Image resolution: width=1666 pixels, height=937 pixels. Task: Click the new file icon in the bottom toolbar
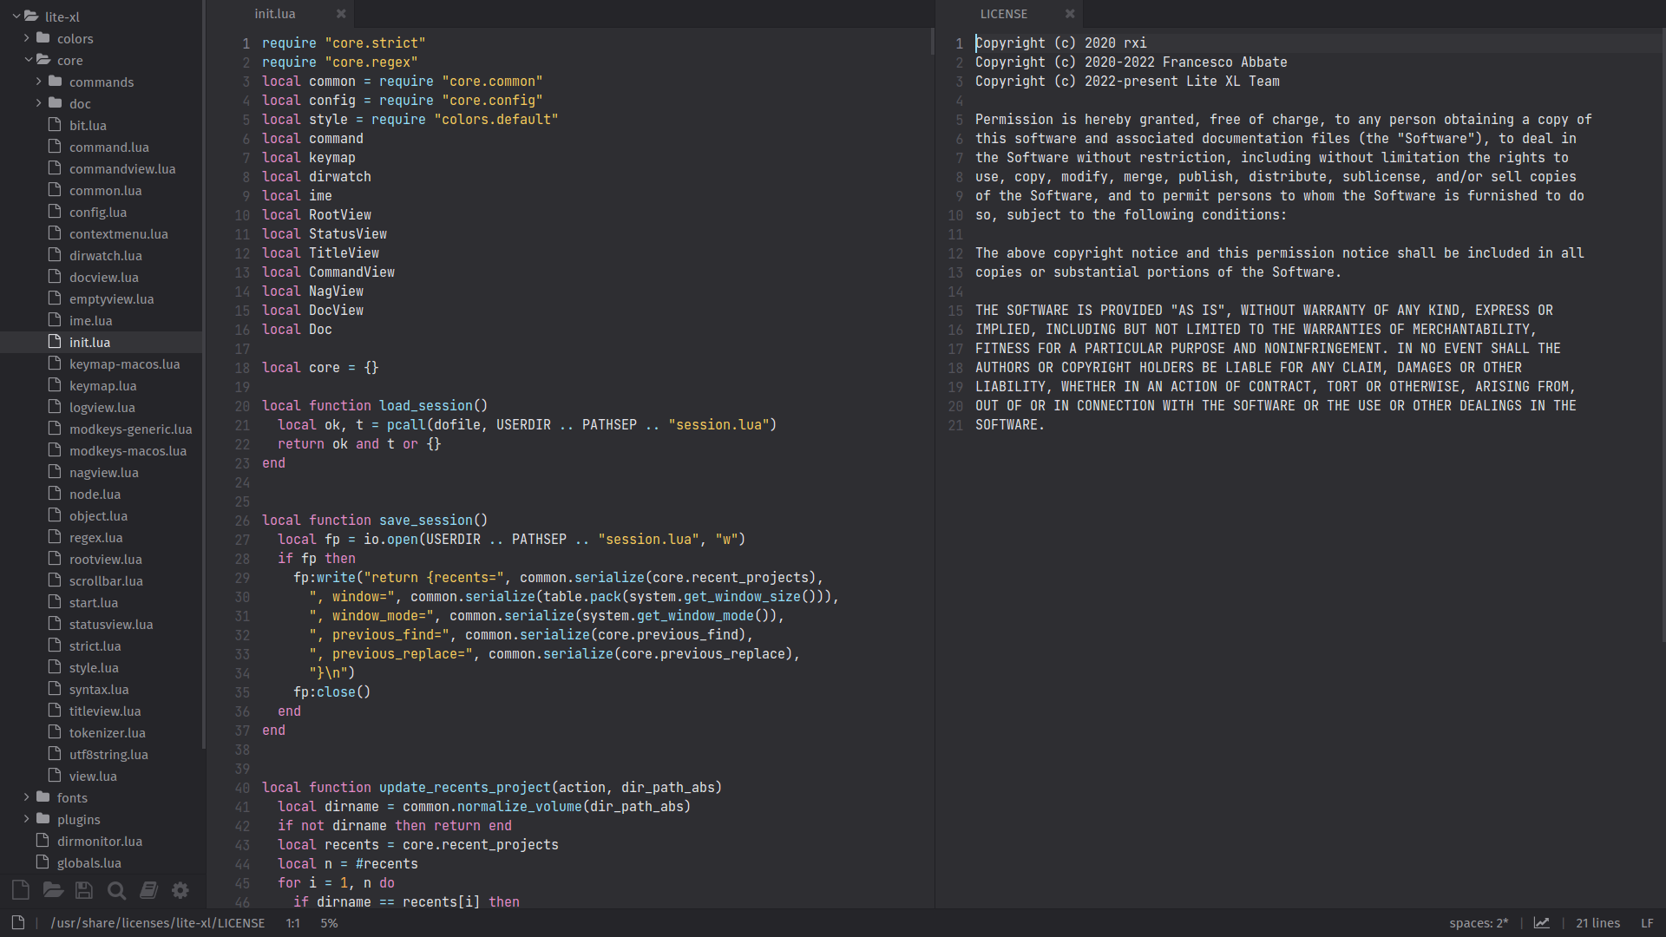coord(21,890)
